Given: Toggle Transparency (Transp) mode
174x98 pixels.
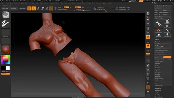Looking at the screenshot, I should pyautogui.click(x=148, y=83).
